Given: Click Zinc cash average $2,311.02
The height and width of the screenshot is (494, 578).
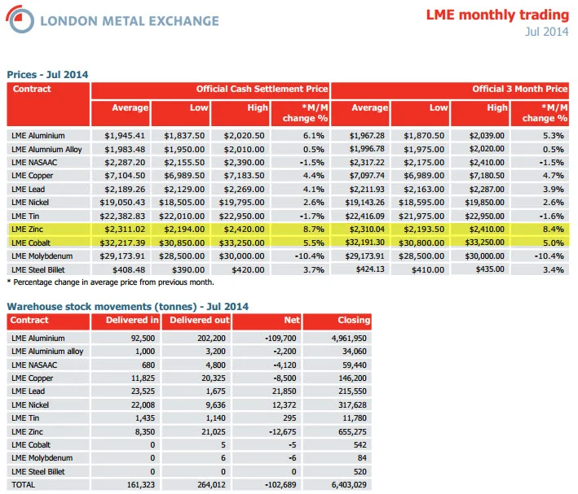Looking at the screenshot, I should click(x=125, y=230).
